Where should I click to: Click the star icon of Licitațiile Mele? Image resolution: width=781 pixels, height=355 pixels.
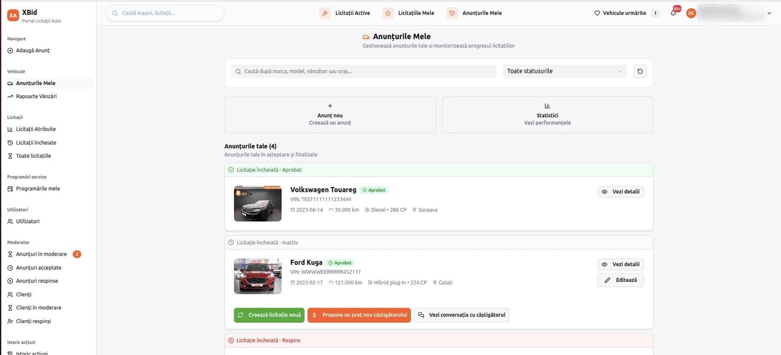pos(388,13)
